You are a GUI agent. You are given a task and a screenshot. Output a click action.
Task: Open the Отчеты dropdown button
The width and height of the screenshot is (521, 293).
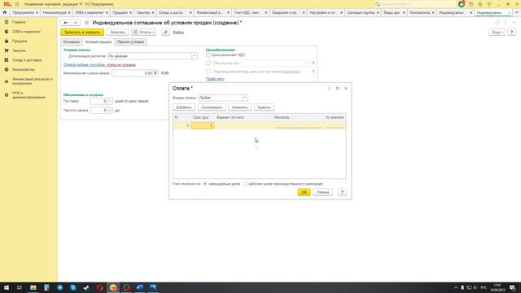144,33
